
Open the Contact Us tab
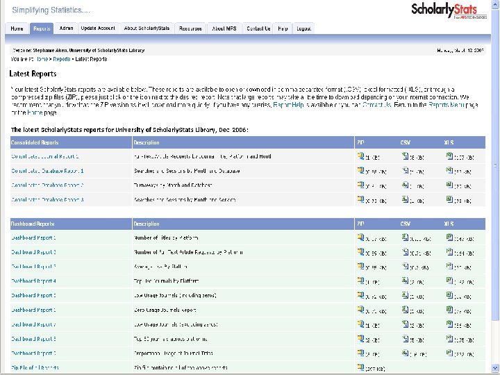(x=258, y=28)
